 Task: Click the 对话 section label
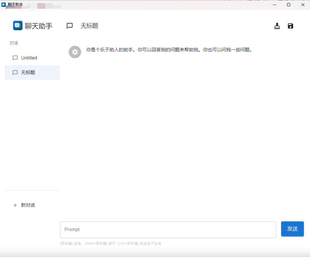coord(14,43)
